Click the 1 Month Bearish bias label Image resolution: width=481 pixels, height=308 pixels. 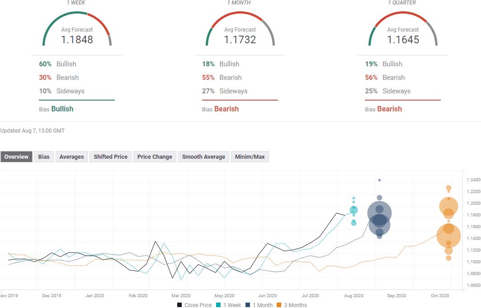coord(226,109)
